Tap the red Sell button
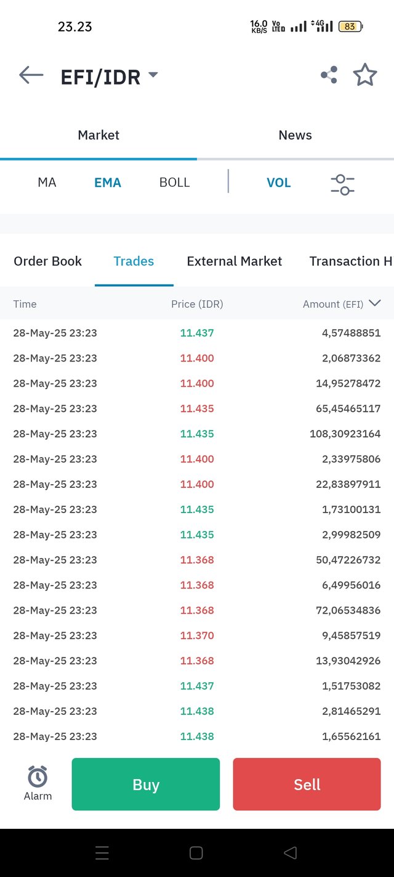Screen dimensions: 394x877 pos(307,784)
